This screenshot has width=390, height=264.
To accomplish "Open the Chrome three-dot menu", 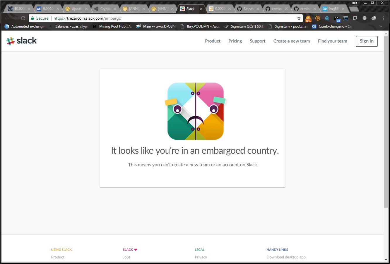I will 383,18.
